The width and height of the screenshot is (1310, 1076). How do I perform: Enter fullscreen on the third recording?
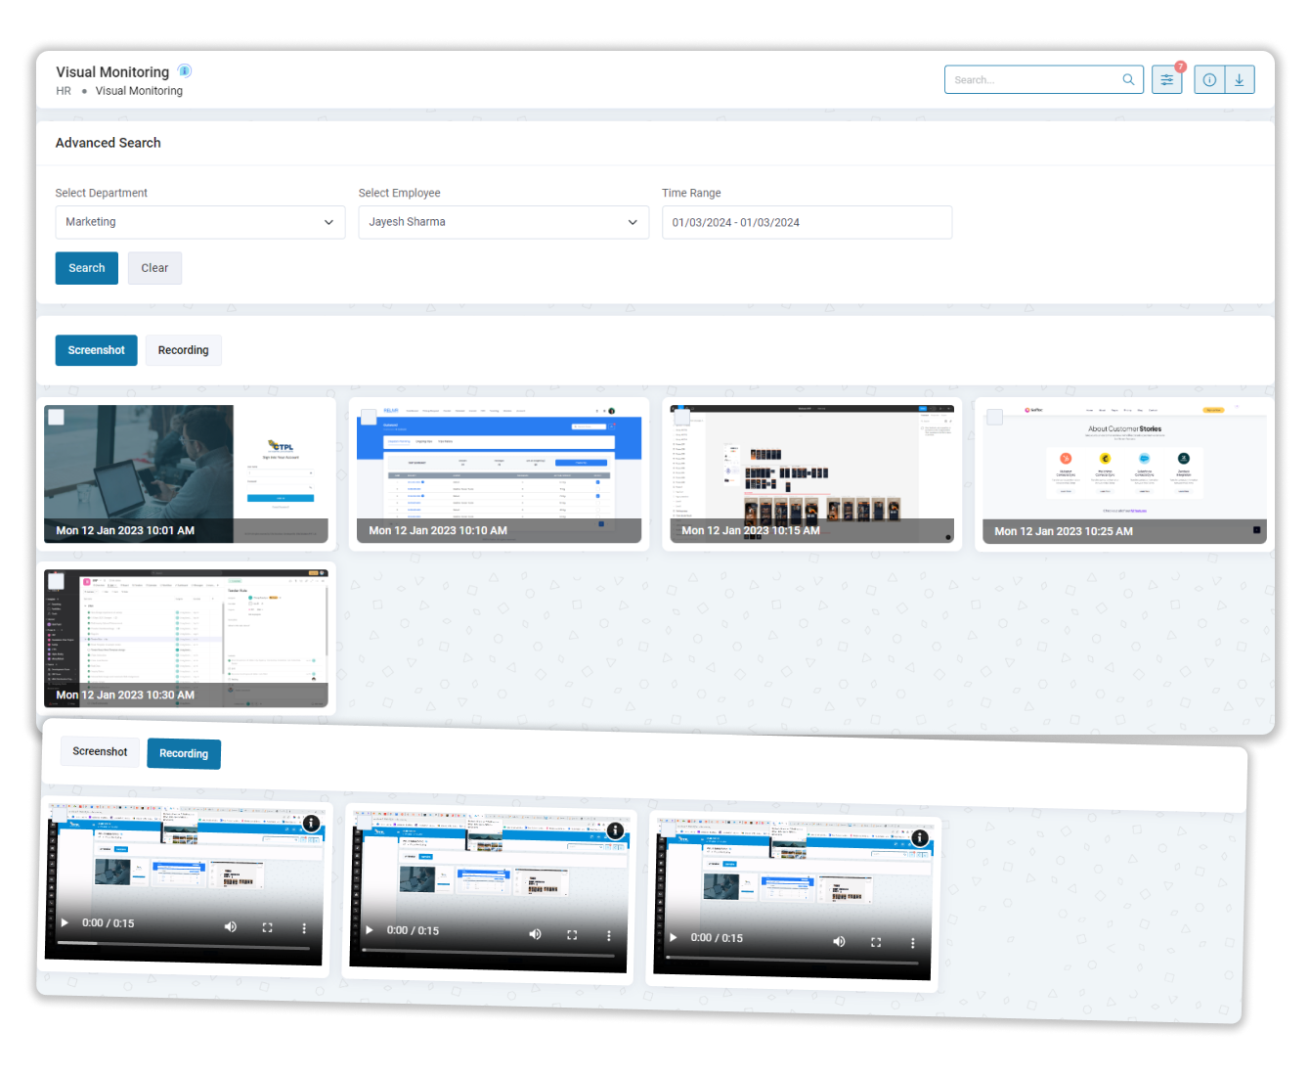point(875,941)
